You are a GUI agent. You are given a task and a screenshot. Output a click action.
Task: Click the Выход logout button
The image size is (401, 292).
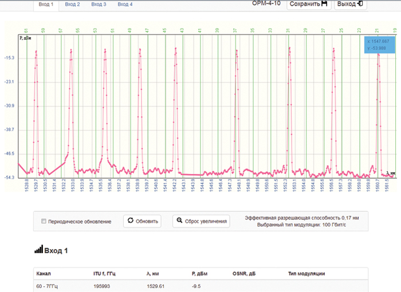pyautogui.click(x=351, y=4)
